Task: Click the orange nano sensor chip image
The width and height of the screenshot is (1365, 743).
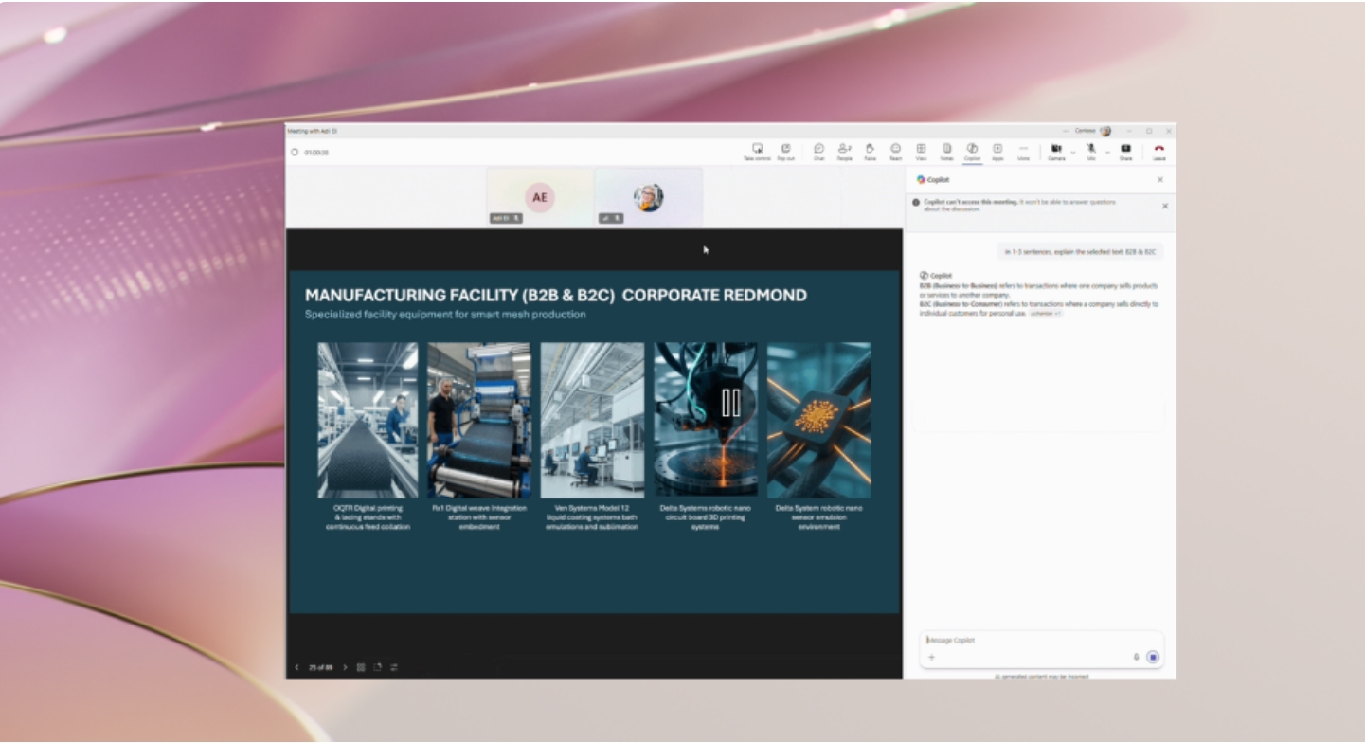Action: [818, 420]
